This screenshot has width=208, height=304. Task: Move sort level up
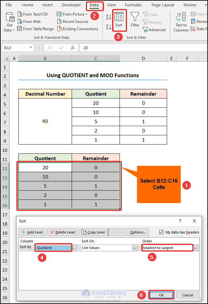click(113, 232)
